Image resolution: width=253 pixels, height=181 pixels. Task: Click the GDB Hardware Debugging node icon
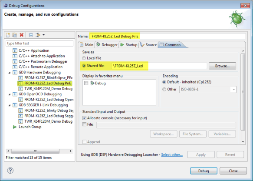click(x=15, y=72)
